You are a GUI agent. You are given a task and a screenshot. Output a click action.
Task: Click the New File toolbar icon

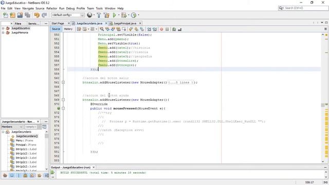pyautogui.click(x=6, y=15)
